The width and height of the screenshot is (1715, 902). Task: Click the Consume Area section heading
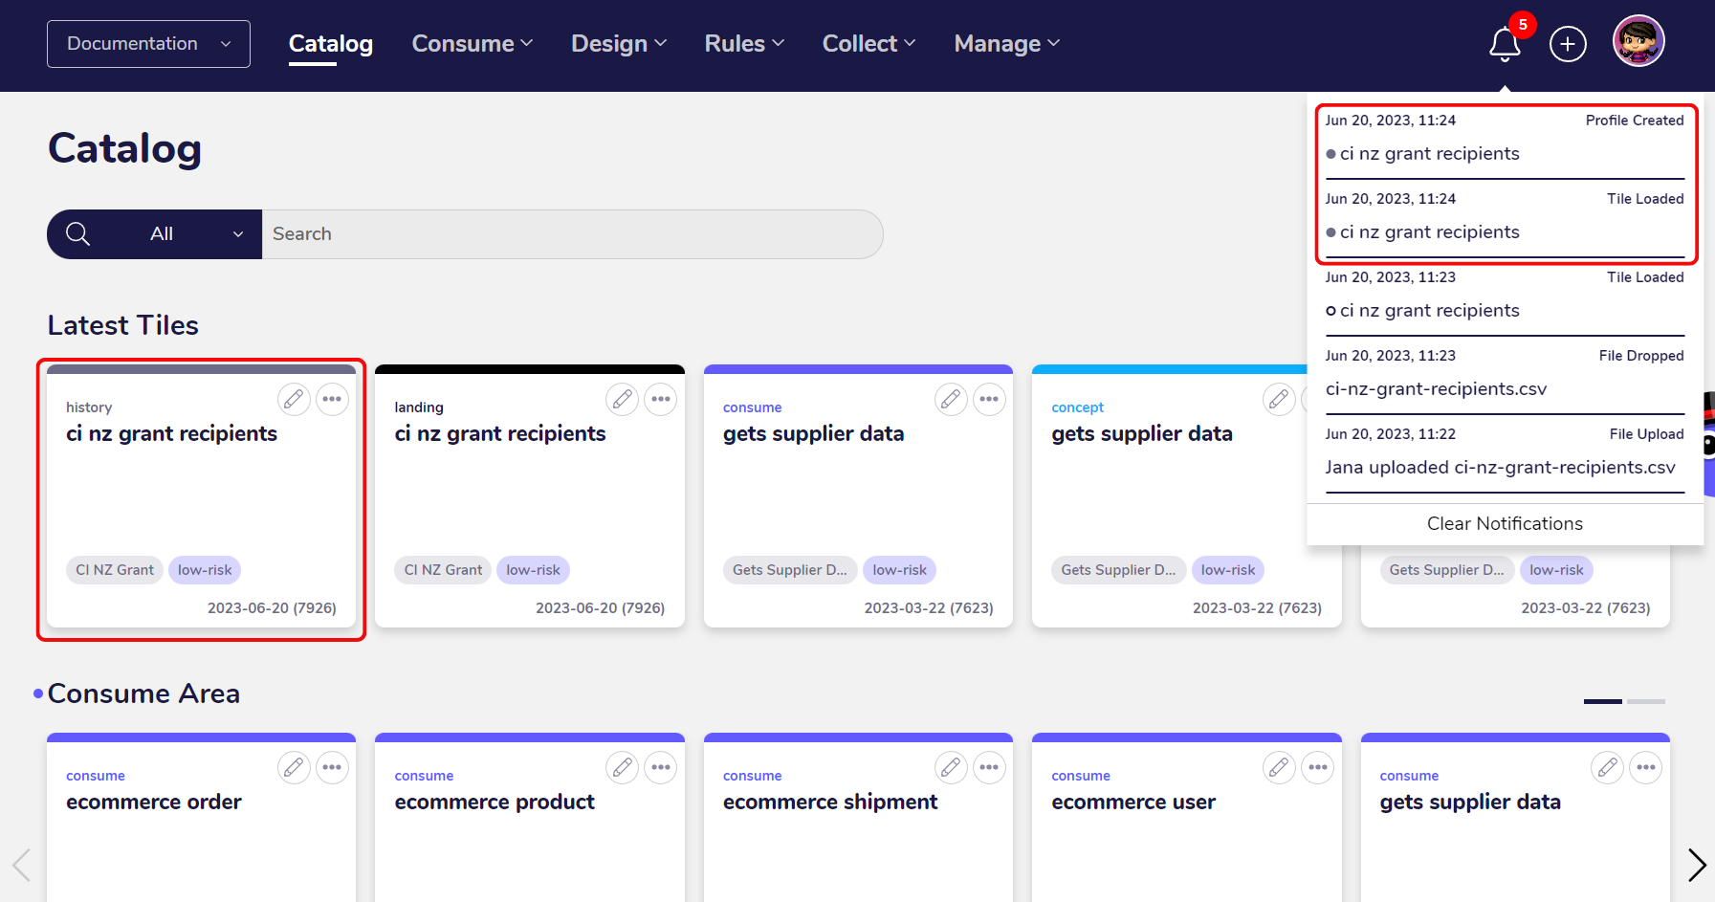[x=143, y=693]
